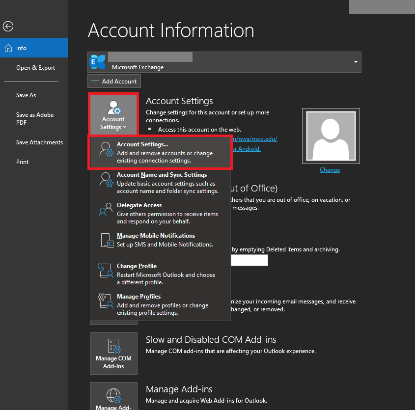Click the Manage COM Add-ins button

tap(113, 354)
